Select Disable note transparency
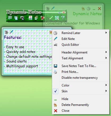This screenshot has height=116, width=111. coord(80,78)
